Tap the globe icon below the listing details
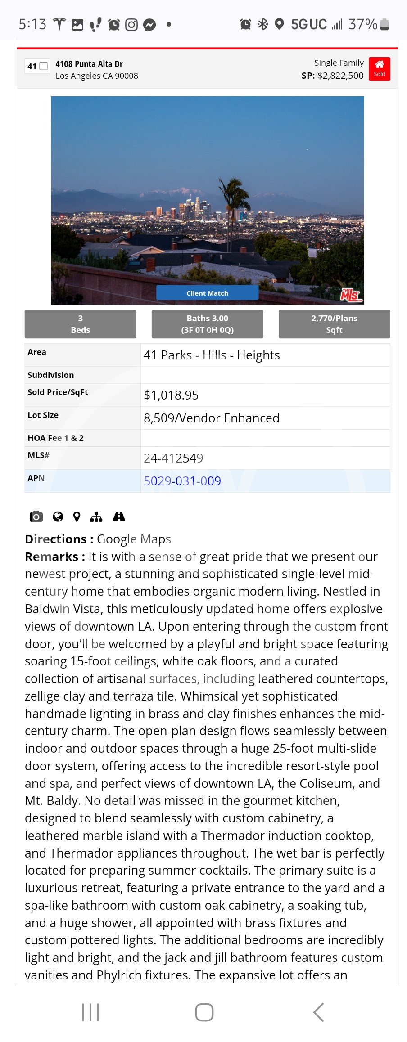Screen dimensions: 407x1042 [x=58, y=517]
